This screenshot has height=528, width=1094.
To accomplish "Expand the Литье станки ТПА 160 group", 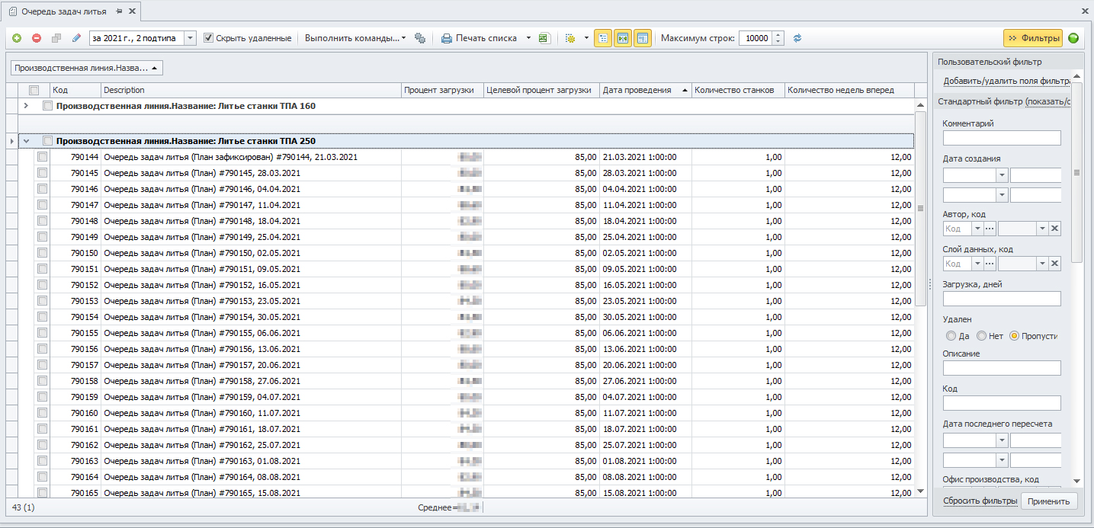I will click(x=26, y=106).
